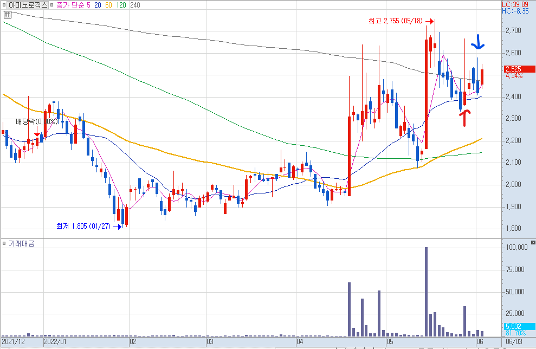Image resolution: width=536 pixels, height=349 pixels.
Task: Click the blue down arrow annotation
Action: pos(478,42)
